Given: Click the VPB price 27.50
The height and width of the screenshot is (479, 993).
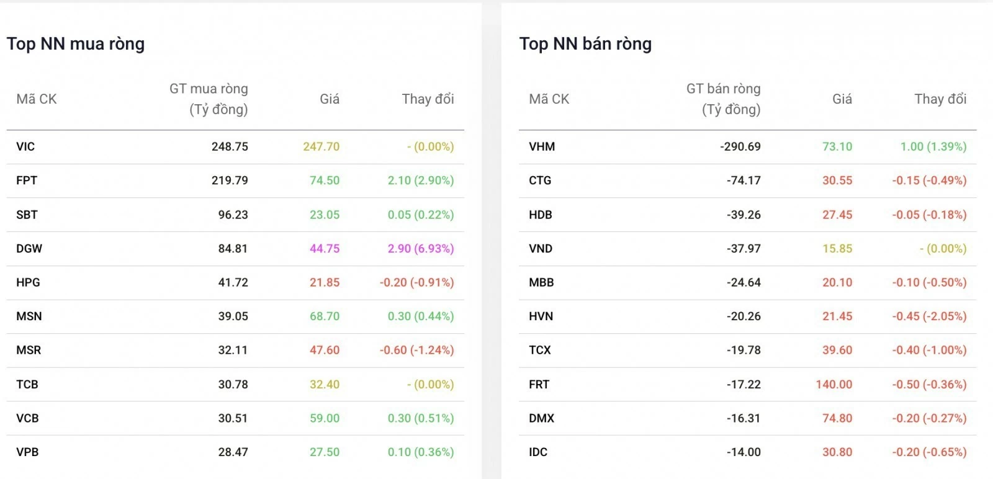Looking at the screenshot, I should click(325, 452).
